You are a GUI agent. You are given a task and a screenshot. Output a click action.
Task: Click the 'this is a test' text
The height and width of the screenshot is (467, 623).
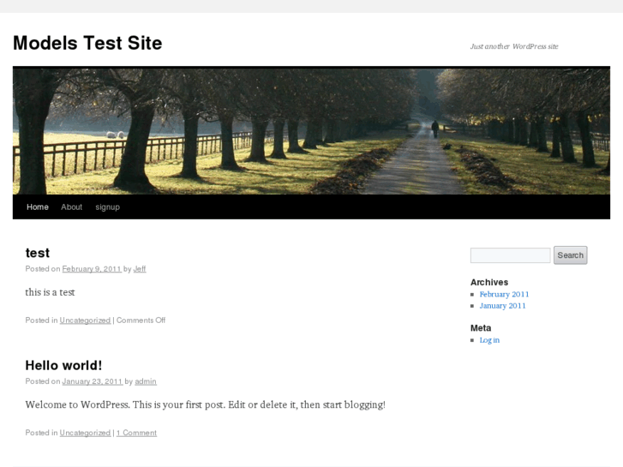coord(50,292)
